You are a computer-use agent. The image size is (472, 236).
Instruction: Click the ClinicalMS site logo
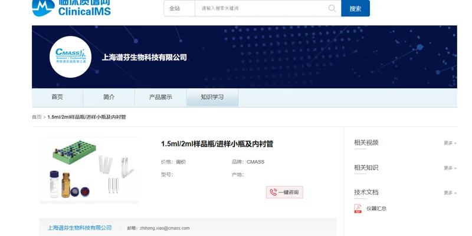tap(71, 8)
